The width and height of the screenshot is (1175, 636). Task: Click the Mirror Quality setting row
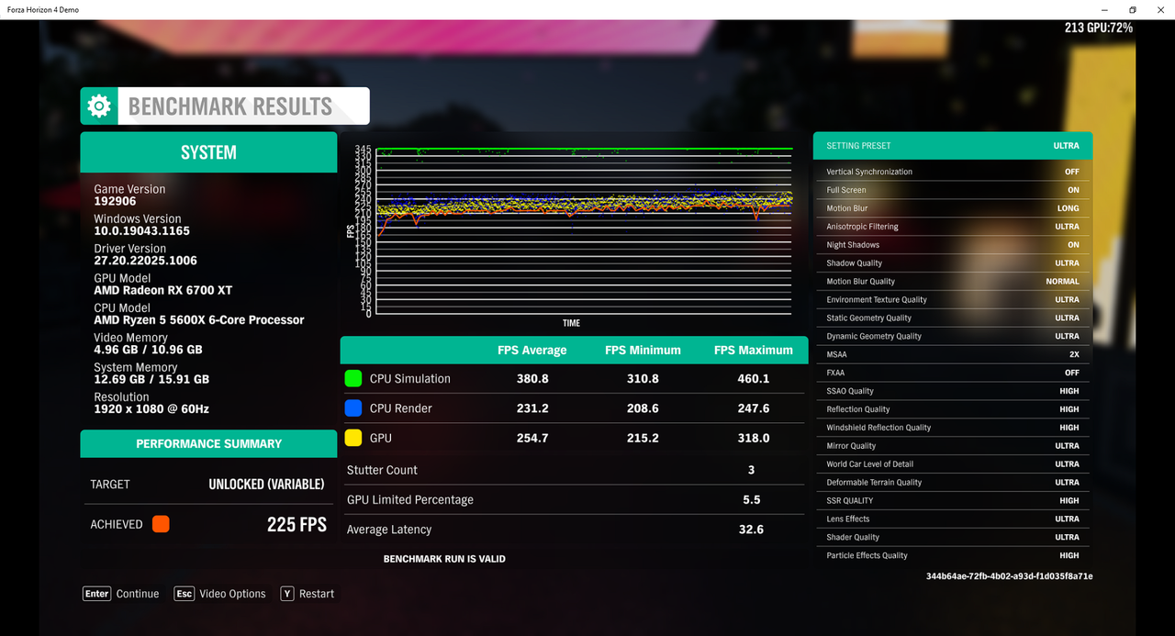(953, 446)
